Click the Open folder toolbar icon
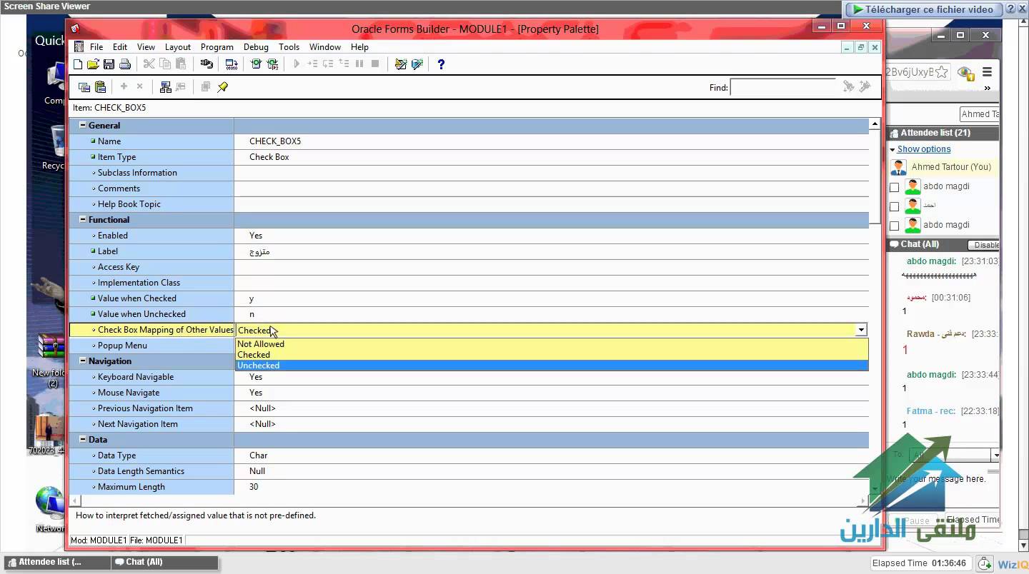Screen dimensions: 1029x574 pos(93,64)
